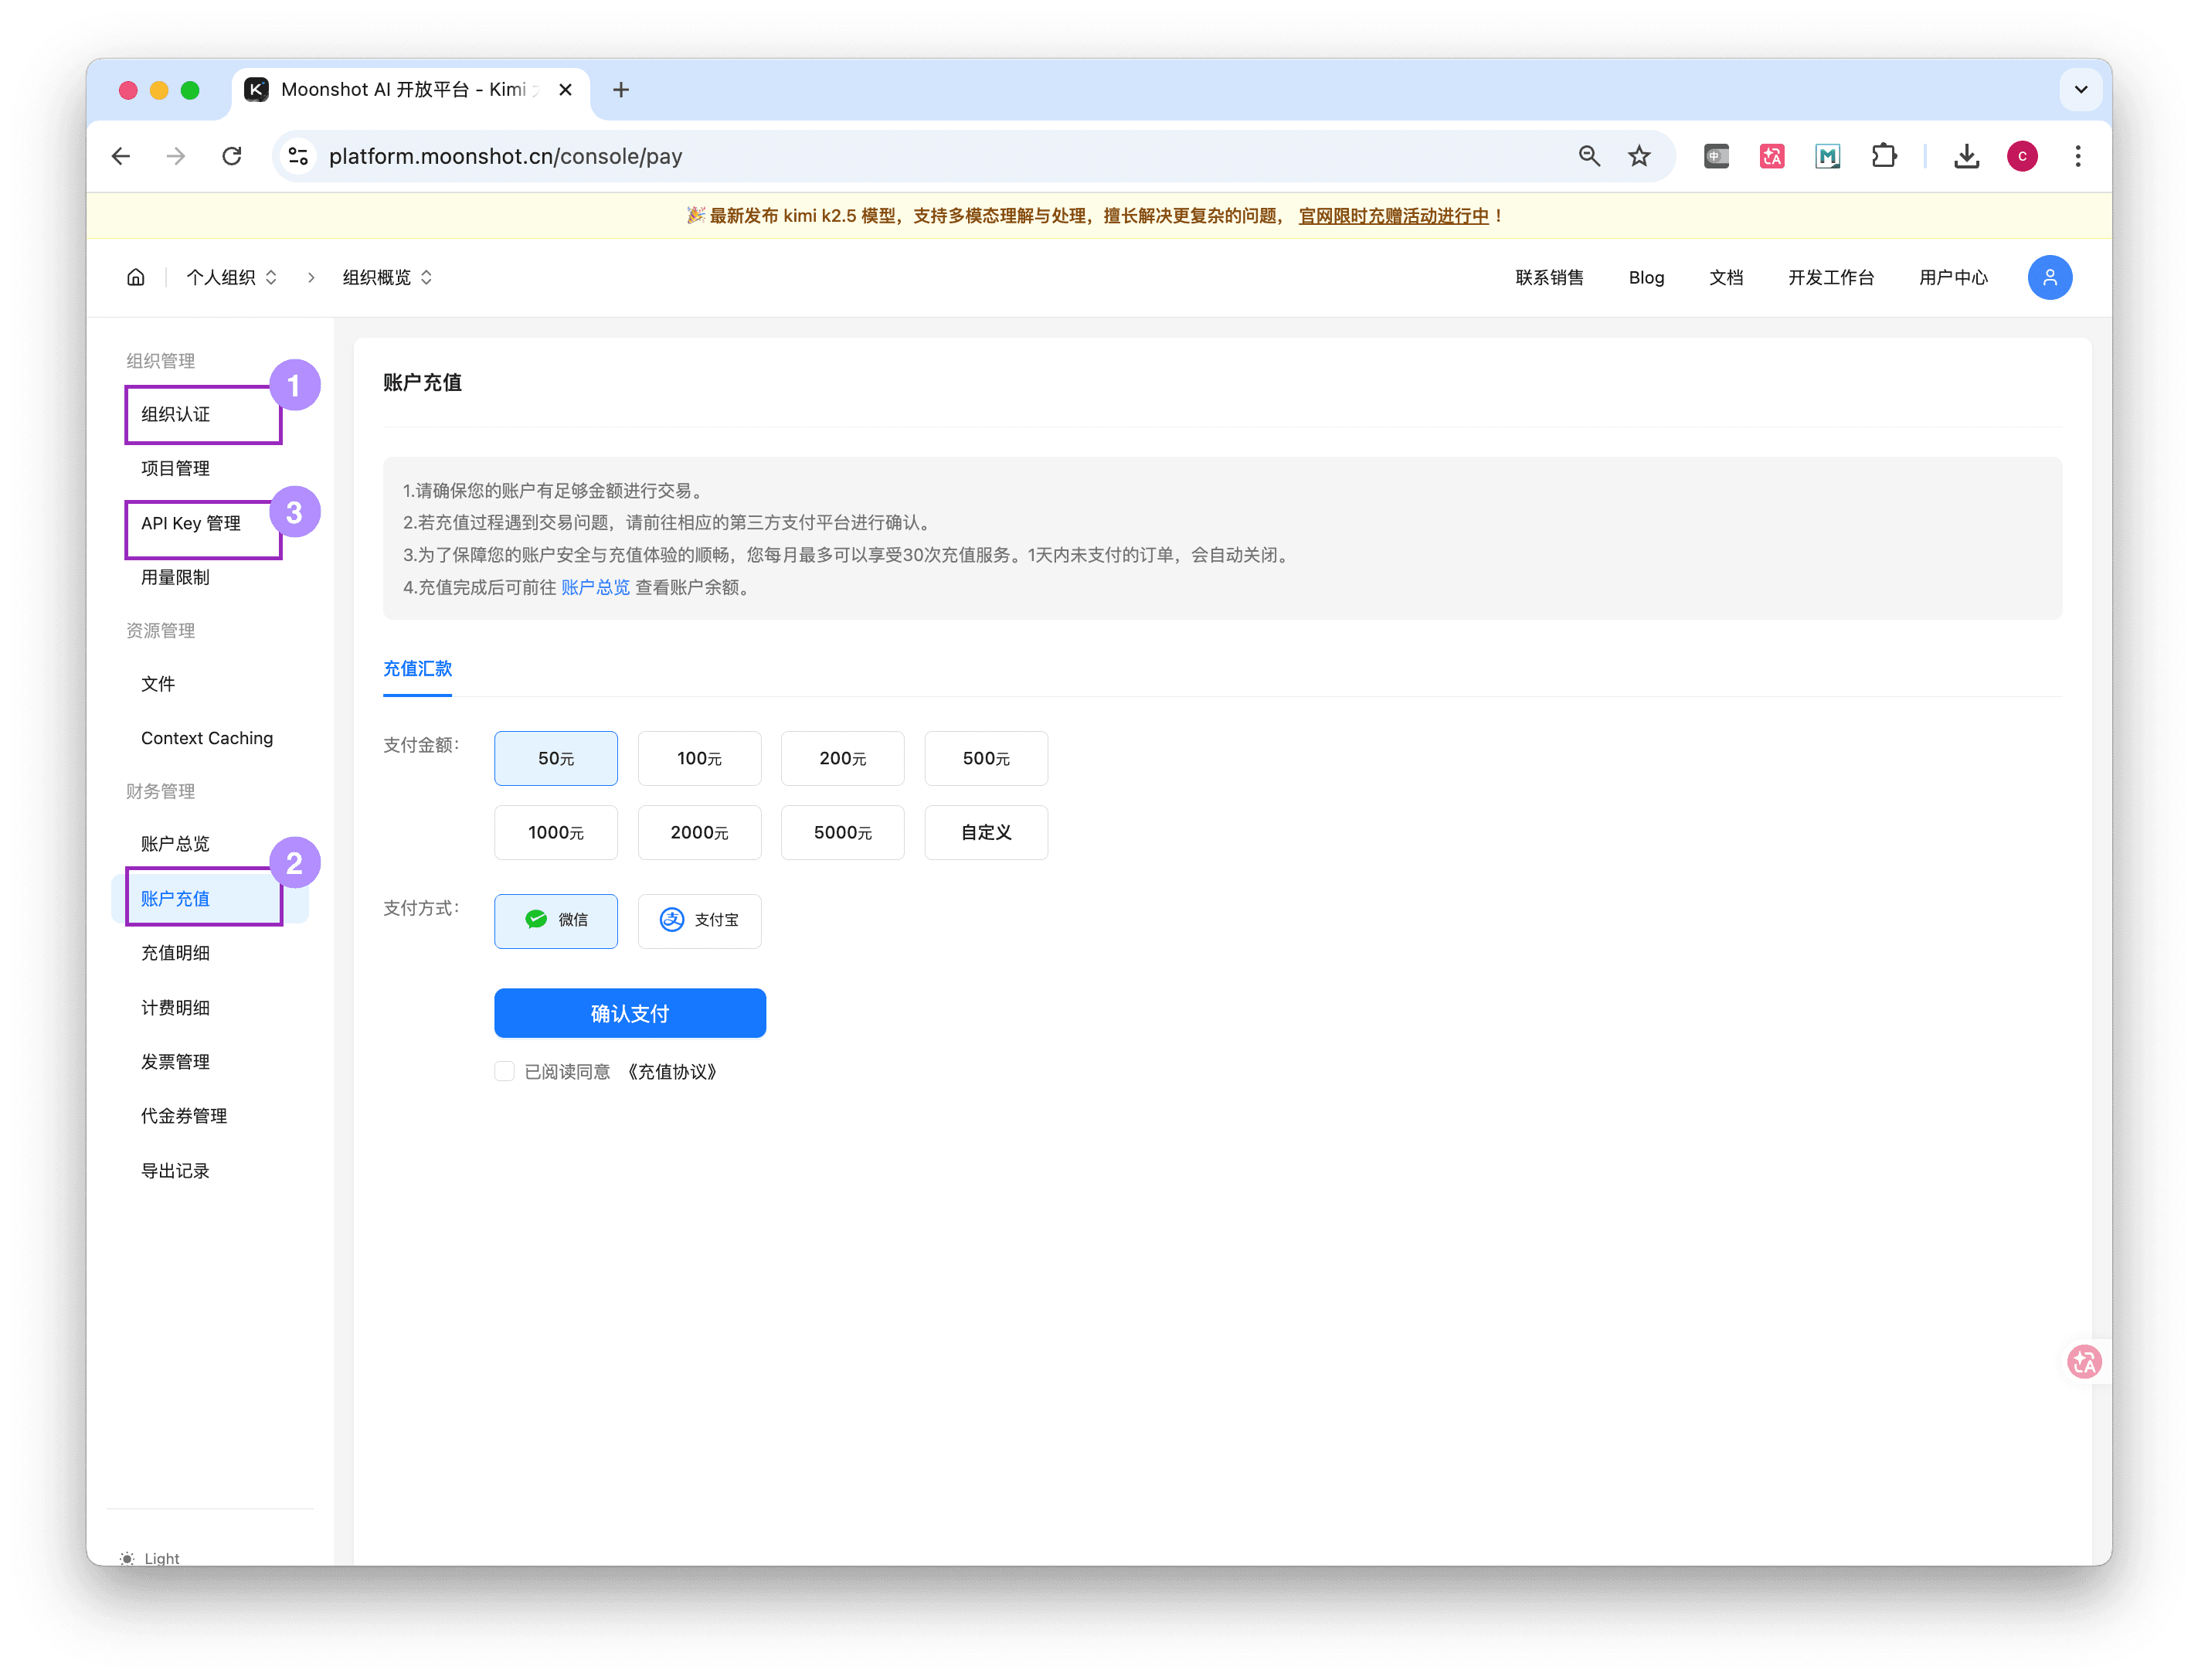Open the Chrome tab search chevron
The width and height of the screenshot is (2198, 1680).
coord(2080,90)
